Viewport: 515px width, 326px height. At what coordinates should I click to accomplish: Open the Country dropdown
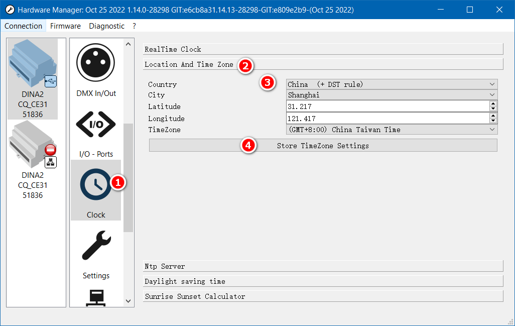(x=392, y=84)
